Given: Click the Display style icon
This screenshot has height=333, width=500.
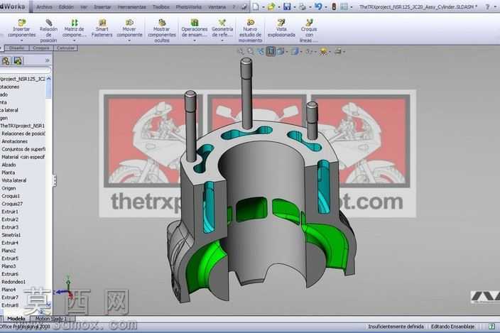Looking at the screenshot, I should tap(294, 51).
